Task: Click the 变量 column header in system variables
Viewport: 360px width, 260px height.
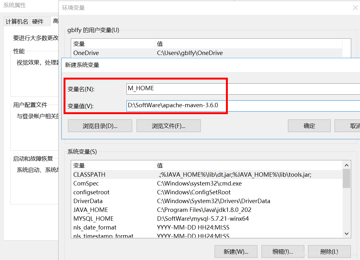Action: click(x=113, y=165)
